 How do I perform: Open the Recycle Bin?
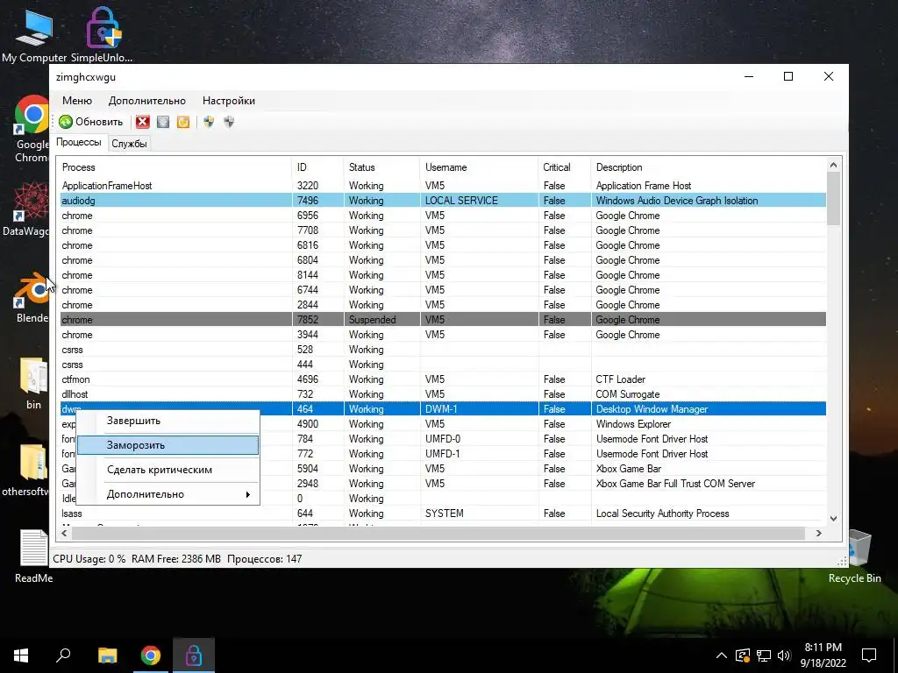point(854,556)
